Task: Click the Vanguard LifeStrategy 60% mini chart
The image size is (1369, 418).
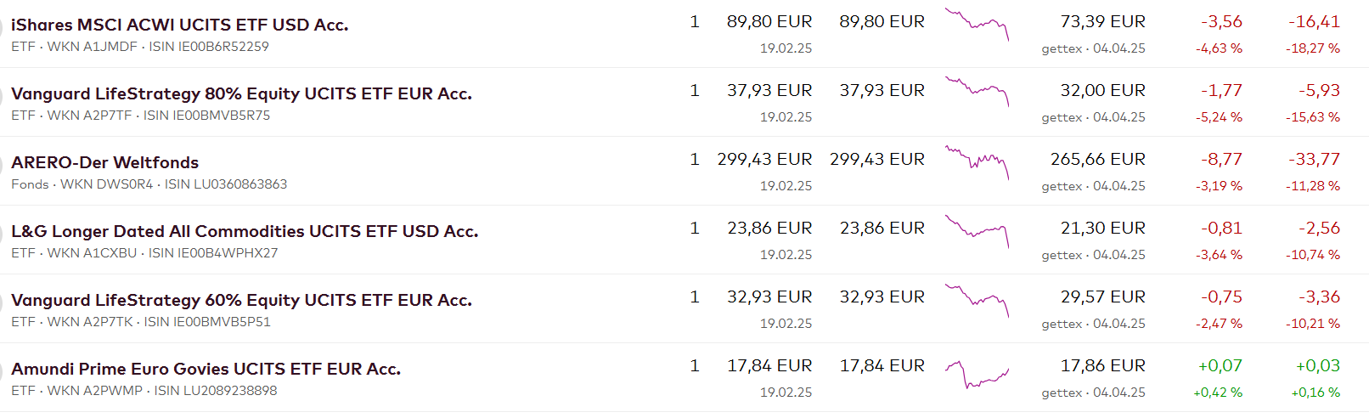Action: click(x=977, y=300)
